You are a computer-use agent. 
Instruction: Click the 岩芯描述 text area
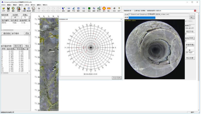click(15, 39)
